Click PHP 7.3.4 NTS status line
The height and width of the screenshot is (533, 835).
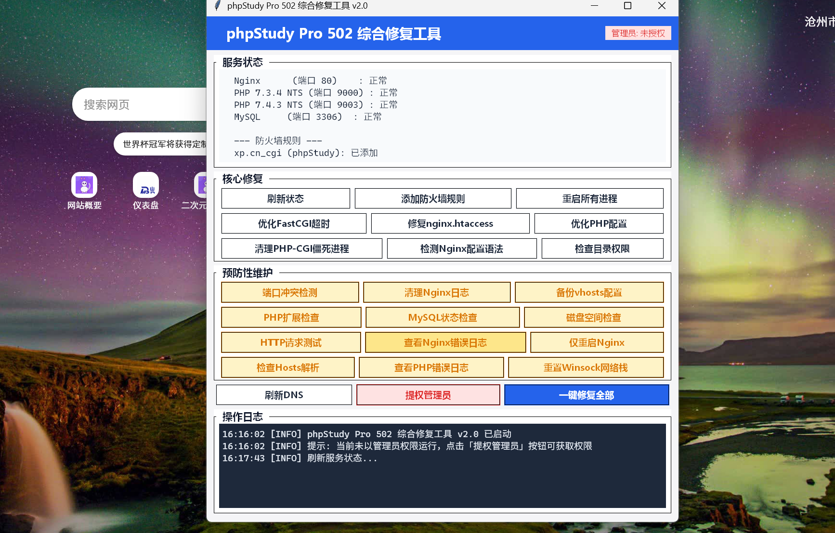[316, 92]
